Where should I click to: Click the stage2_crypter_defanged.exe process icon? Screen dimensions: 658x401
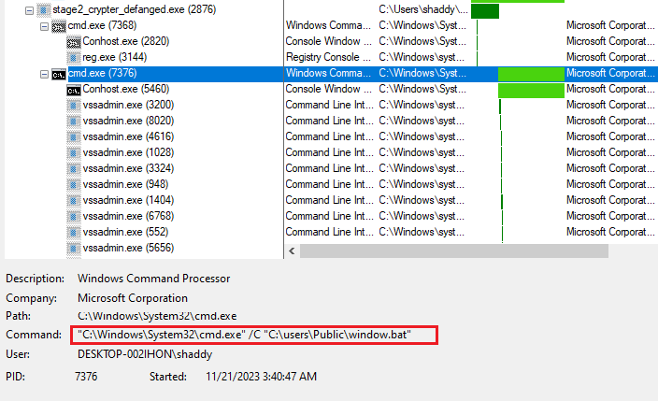tap(43, 10)
